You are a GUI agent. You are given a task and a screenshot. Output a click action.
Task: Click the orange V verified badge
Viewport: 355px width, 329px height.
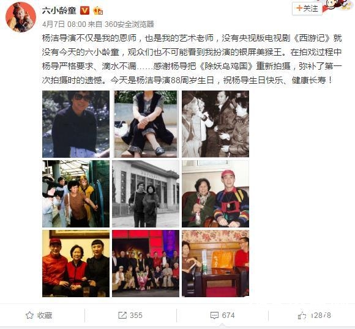tap(85, 10)
